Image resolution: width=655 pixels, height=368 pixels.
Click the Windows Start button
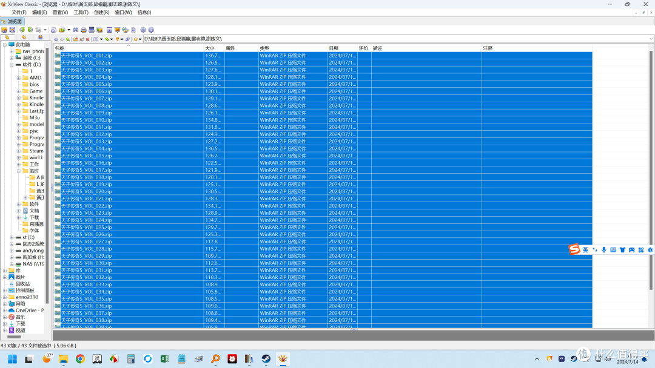[x=12, y=359]
